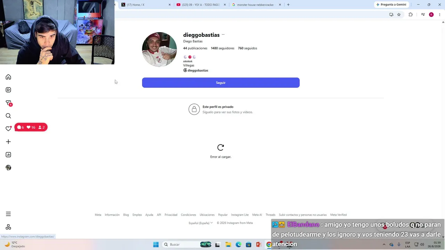The width and height of the screenshot is (445, 250).
Task: Open Microsoft Edge from the taskbar
Action: coord(238,244)
